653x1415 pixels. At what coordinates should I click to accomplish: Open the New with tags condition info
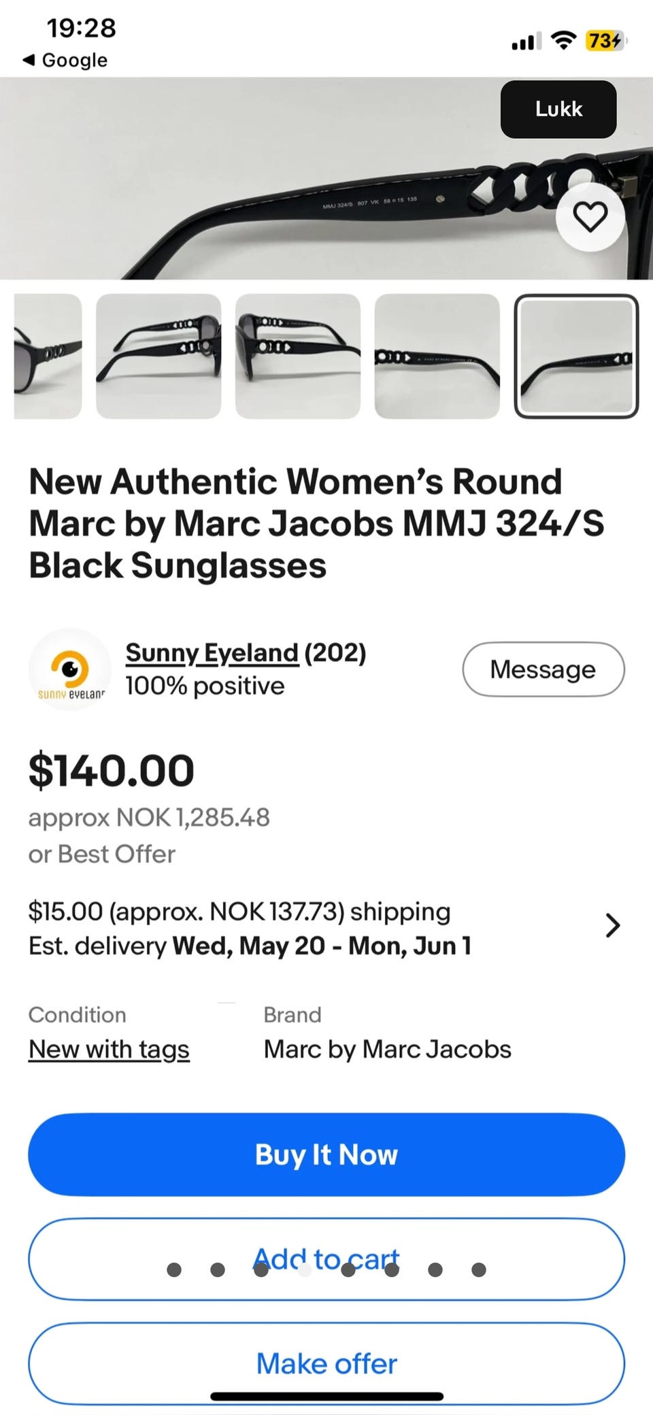109,1049
